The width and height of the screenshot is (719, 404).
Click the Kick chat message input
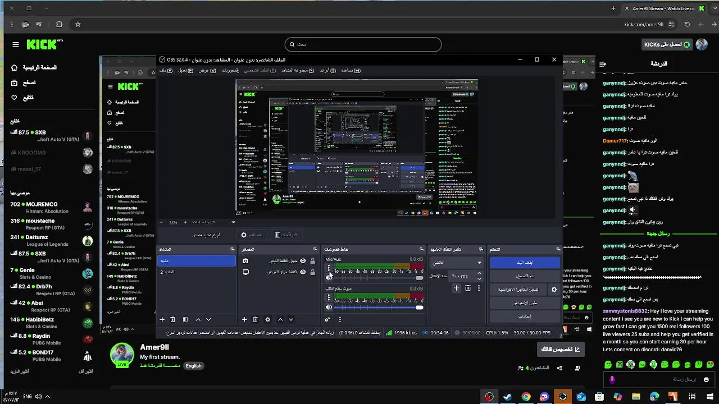click(659, 379)
